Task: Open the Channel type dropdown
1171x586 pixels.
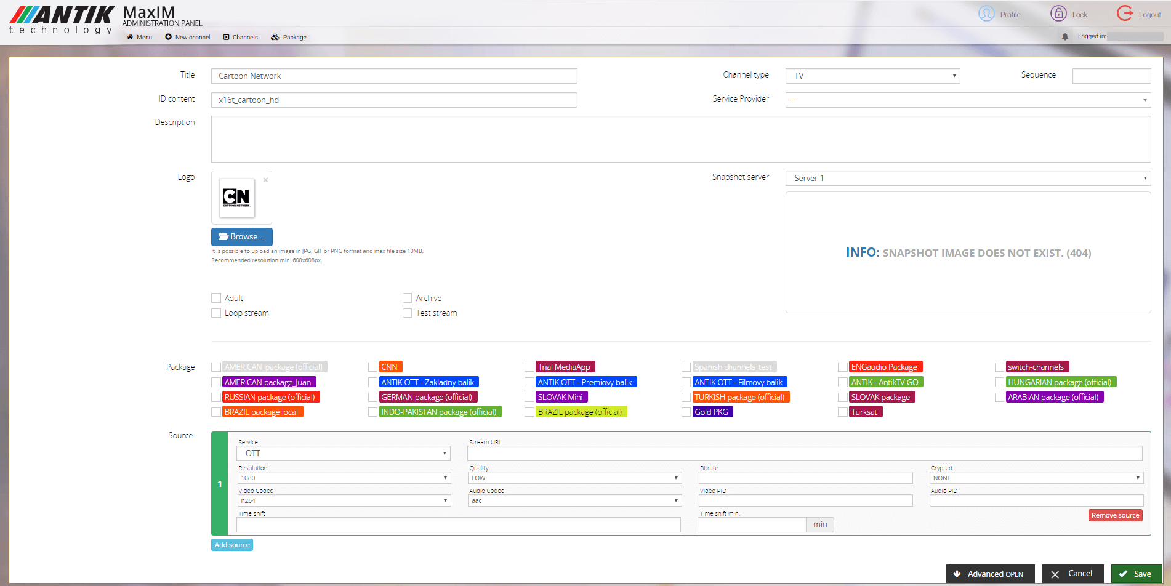Action: tap(872, 76)
